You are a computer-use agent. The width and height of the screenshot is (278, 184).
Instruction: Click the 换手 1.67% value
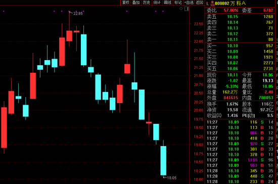[x=232, y=104]
